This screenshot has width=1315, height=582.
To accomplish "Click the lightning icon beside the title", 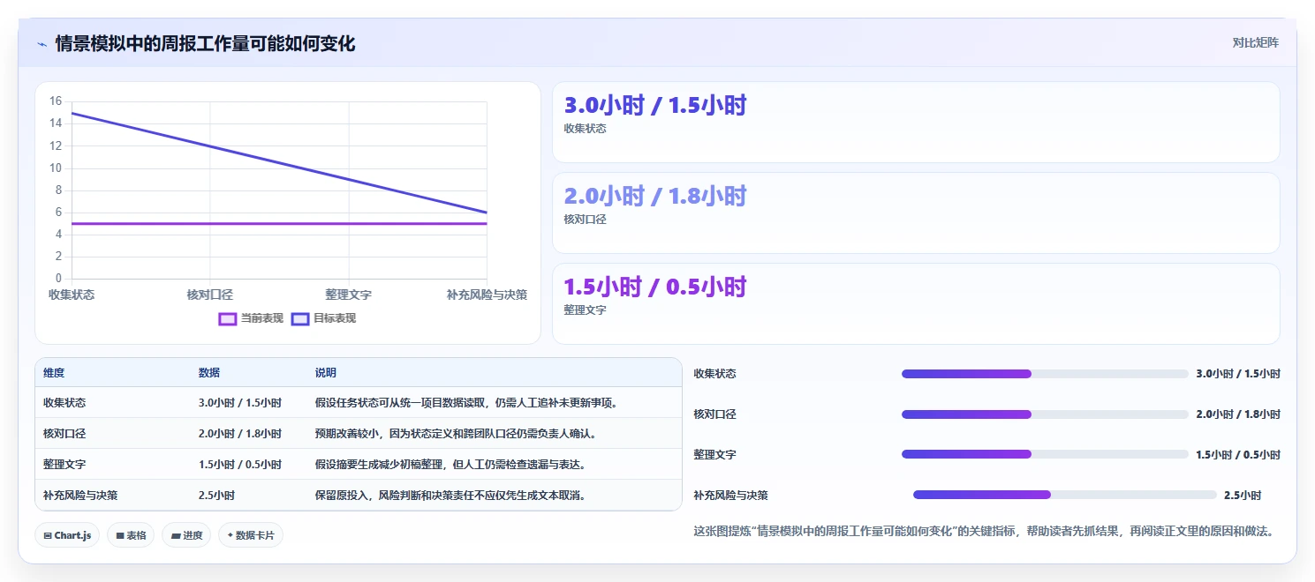I will click(x=42, y=43).
